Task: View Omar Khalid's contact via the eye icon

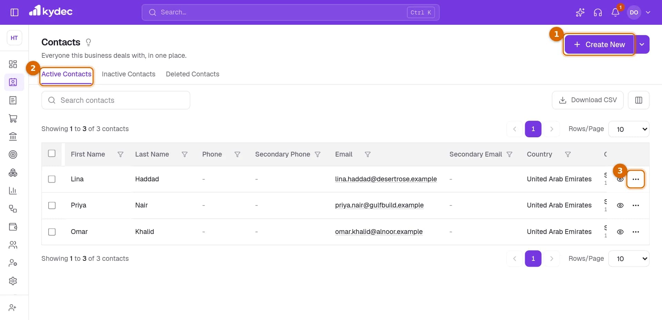Action: tap(620, 232)
